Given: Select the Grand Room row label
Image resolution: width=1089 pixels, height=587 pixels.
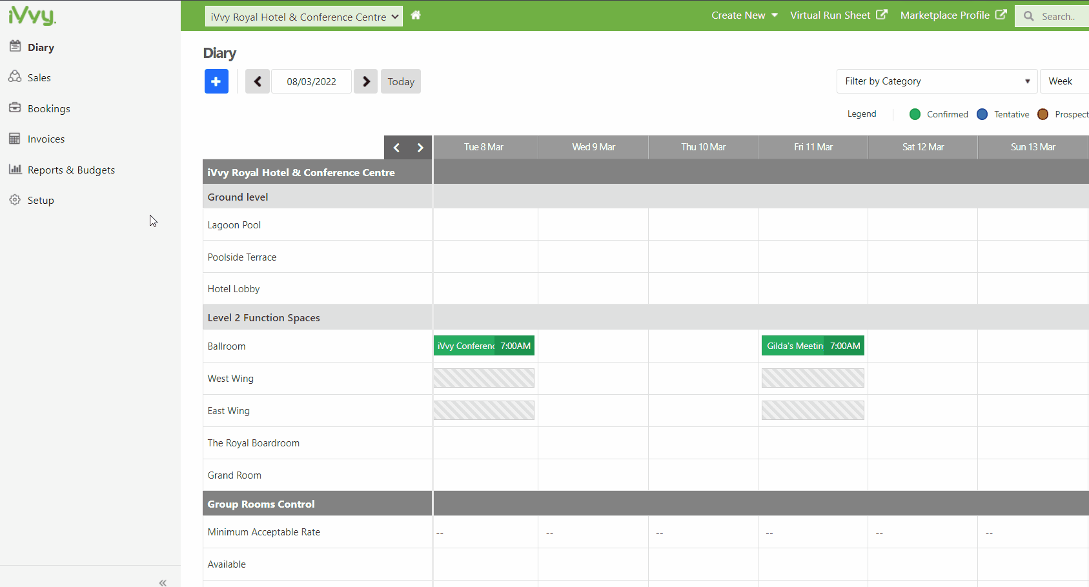Looking at the screenshot, I should coord(234,475).
